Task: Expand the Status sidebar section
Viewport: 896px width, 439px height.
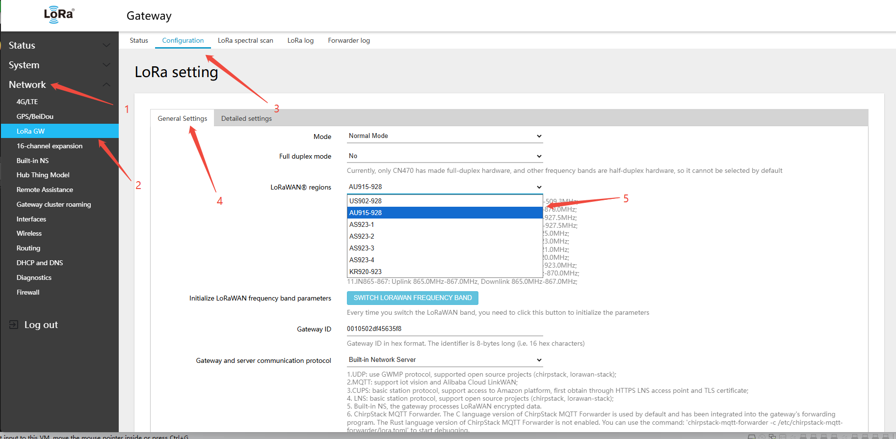Action: click(x=106, y=45)
